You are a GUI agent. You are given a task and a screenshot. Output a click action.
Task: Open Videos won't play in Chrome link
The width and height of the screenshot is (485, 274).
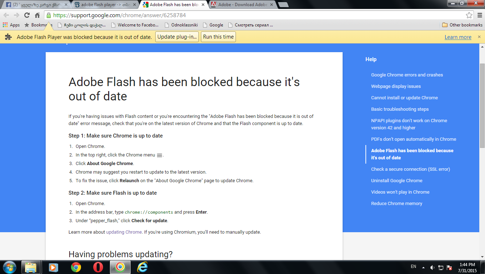400,192
